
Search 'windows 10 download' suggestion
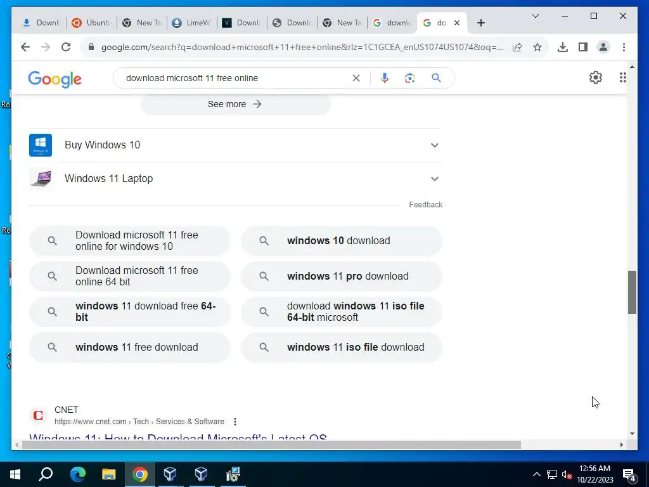[342, 240]
